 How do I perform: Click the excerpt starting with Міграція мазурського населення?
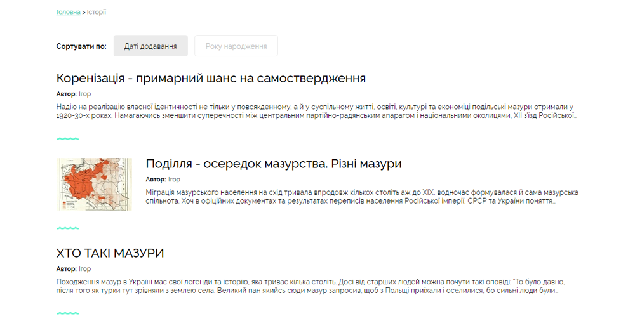click(362, 197)
